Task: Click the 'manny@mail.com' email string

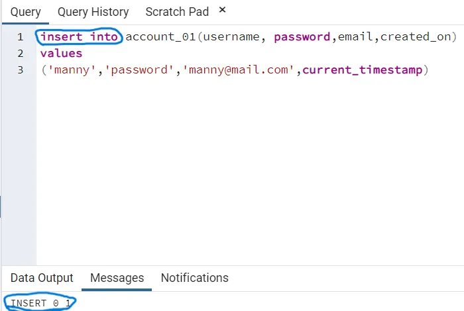Action: point(241,69)
